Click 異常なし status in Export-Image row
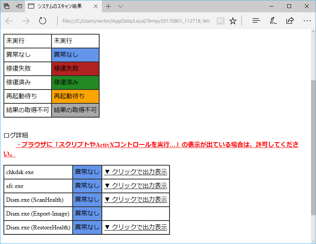 [87, 214]
